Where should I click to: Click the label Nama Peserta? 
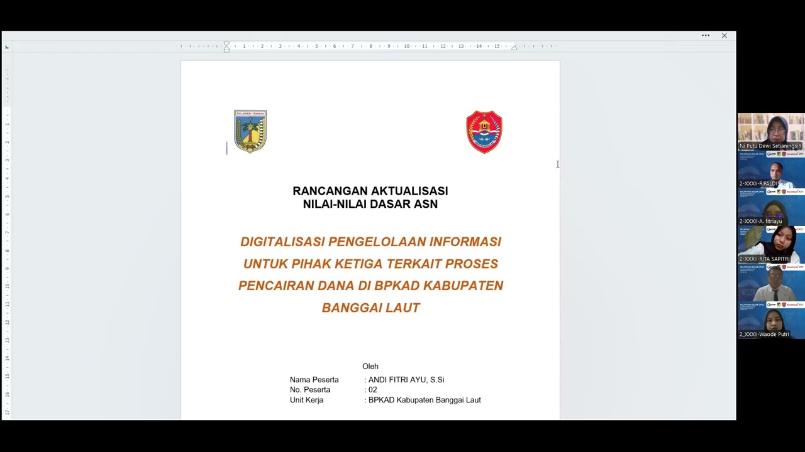314,380
